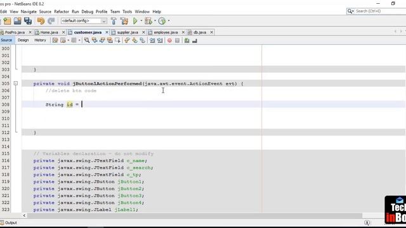Click the Search (Ctrl+I) field

click(378, 11)
